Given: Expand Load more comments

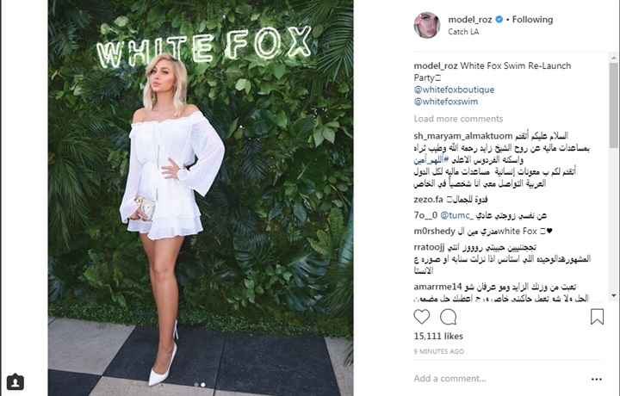Looking at the screenshot, I should [x=458, y=119].
